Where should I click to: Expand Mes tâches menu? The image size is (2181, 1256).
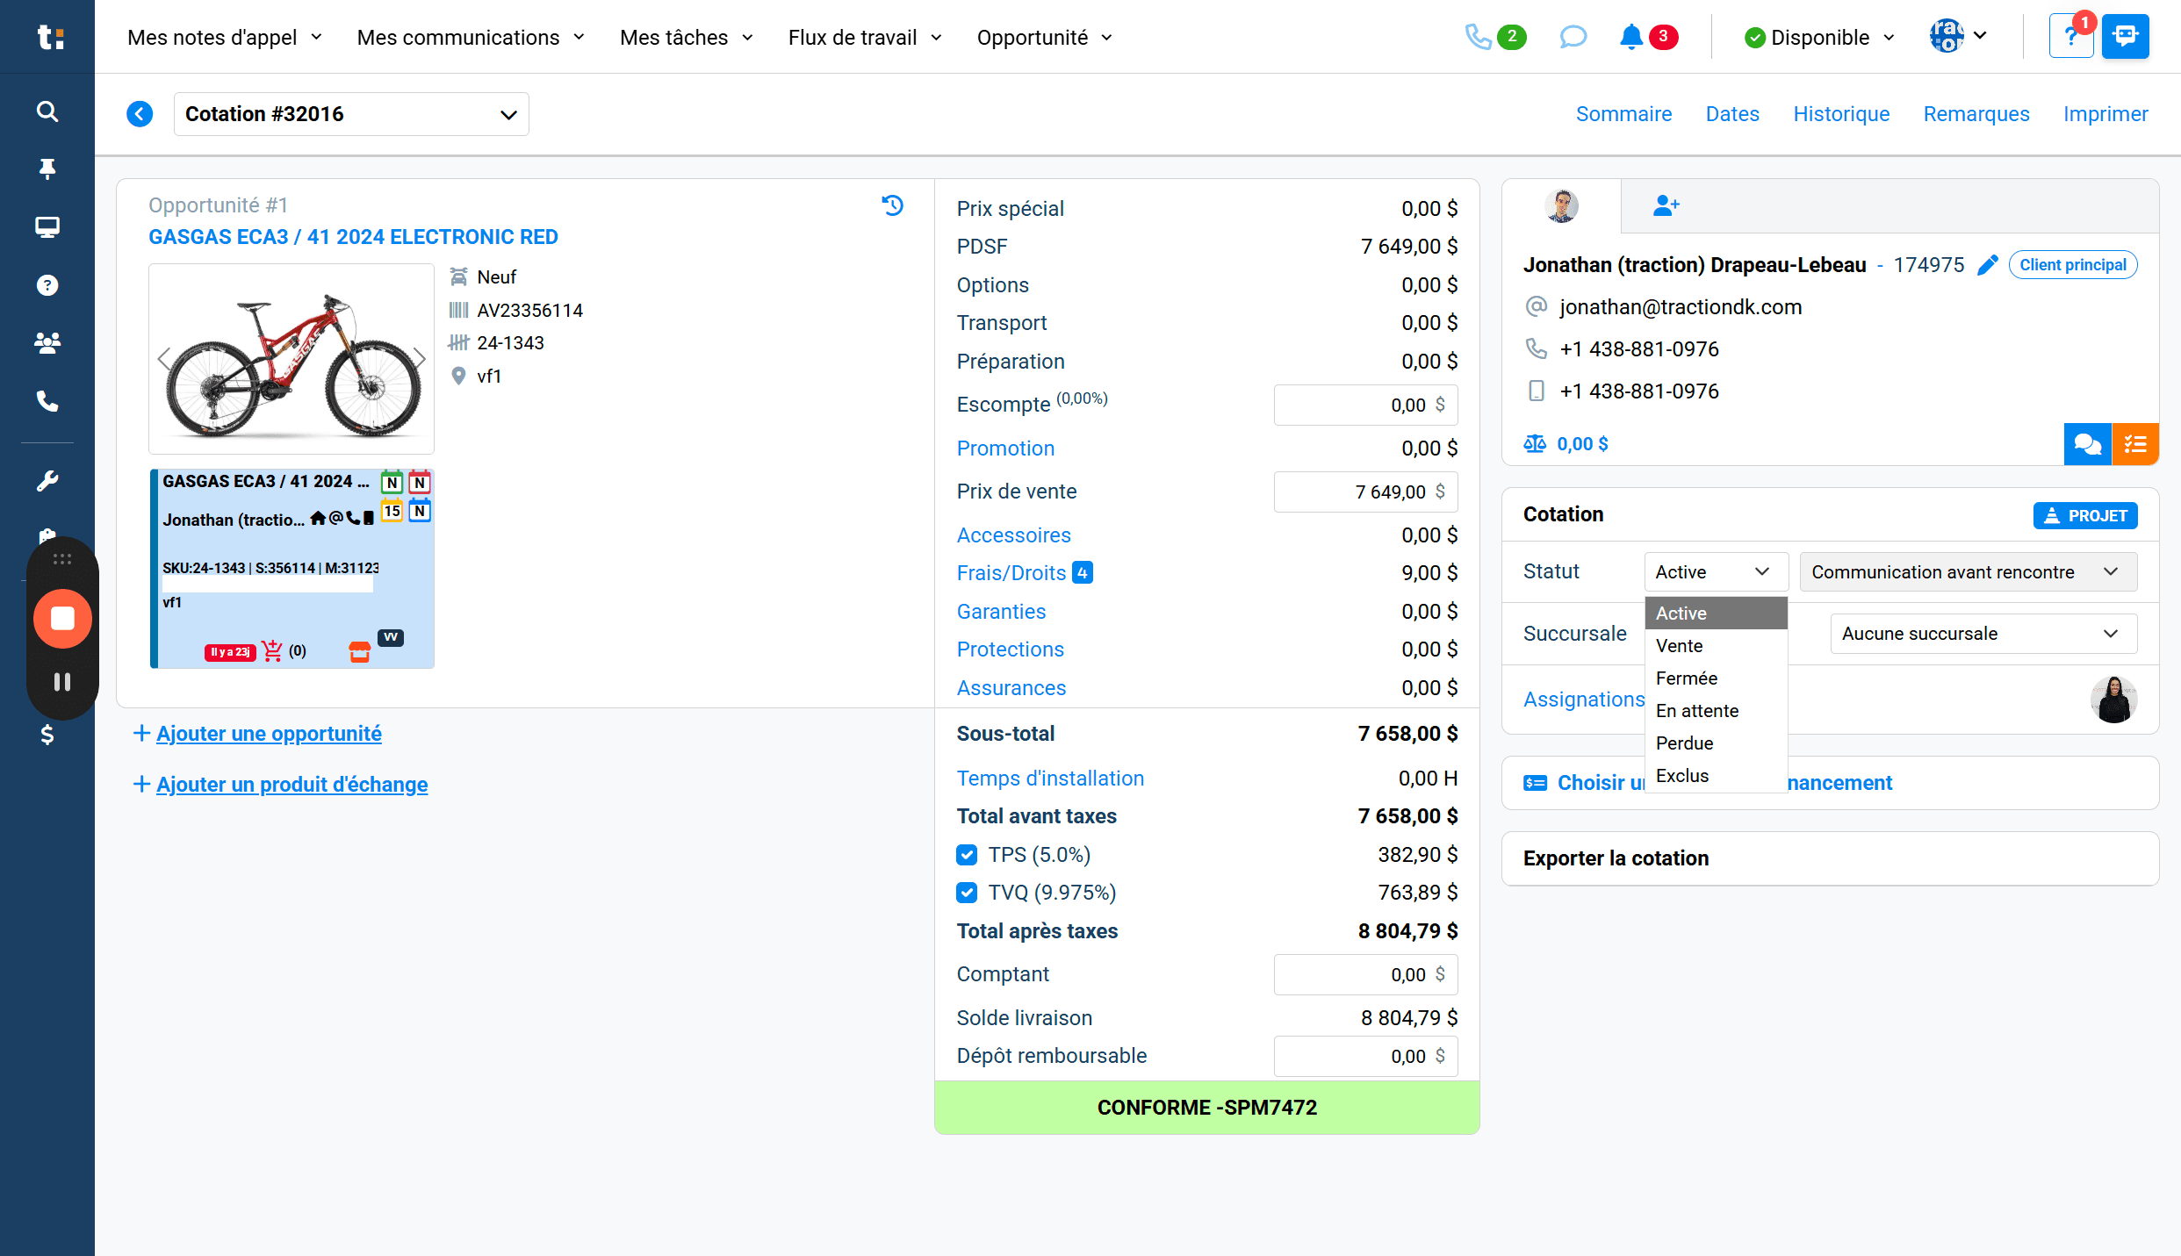pyautogui.click(x=687, y=37)
